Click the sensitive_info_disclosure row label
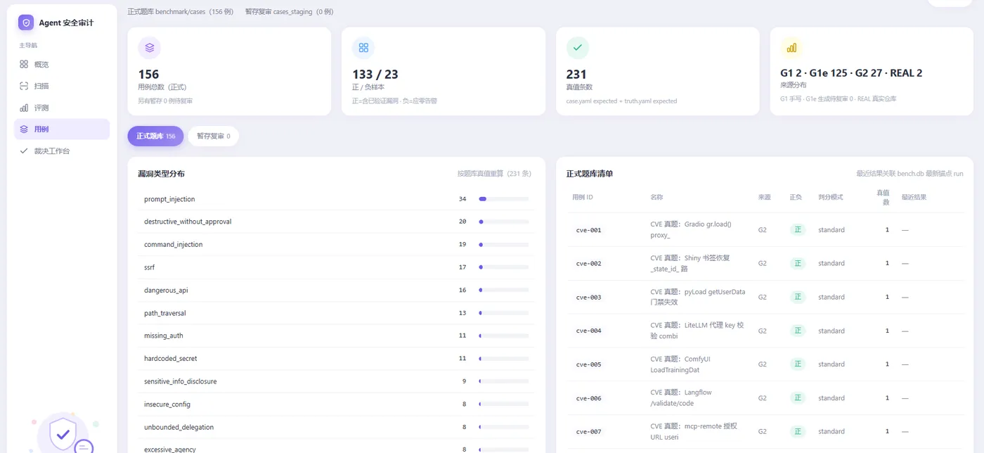 pos(180,381)
